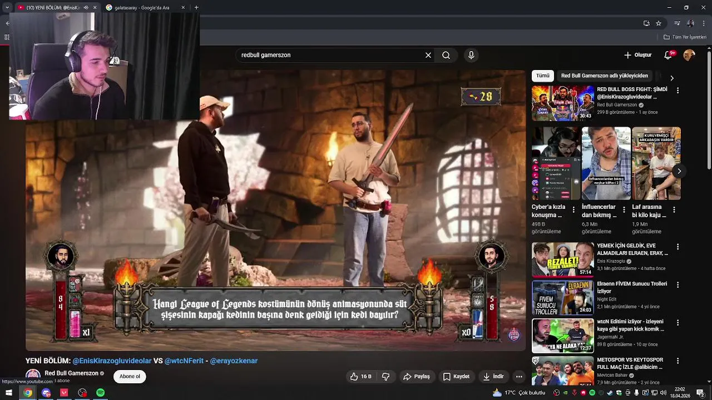This screenshot has height=400, width=712.
Task: Click the YouTube page vertical scrollbar
Action: (709, 111)
